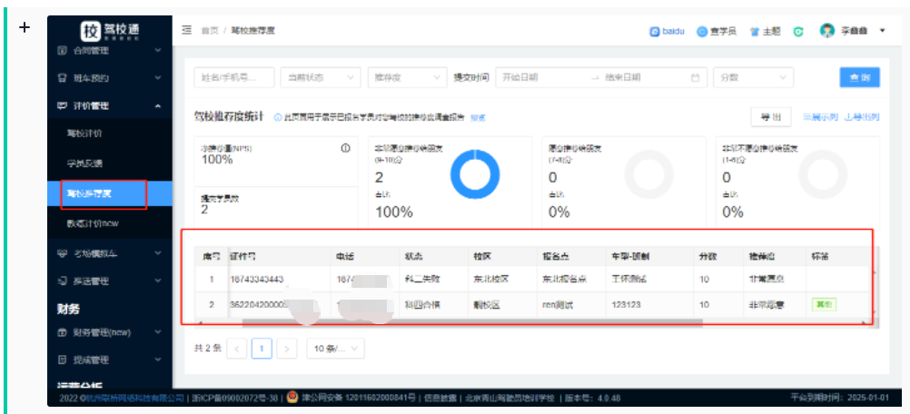Screen dimensions: 910x414
Task: Click the 展示列 column display link
Action: point(820,117)
